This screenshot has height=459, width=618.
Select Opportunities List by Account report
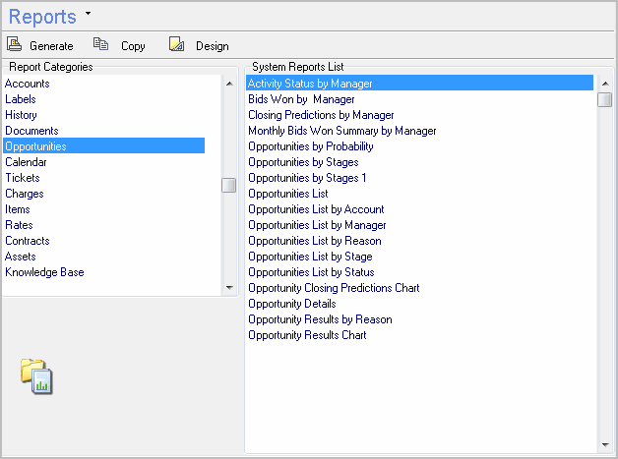tap(316, 209)
